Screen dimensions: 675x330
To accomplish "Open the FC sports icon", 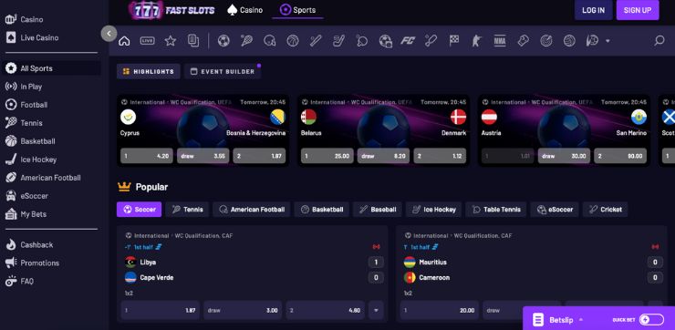I will (x=408, y=41).
